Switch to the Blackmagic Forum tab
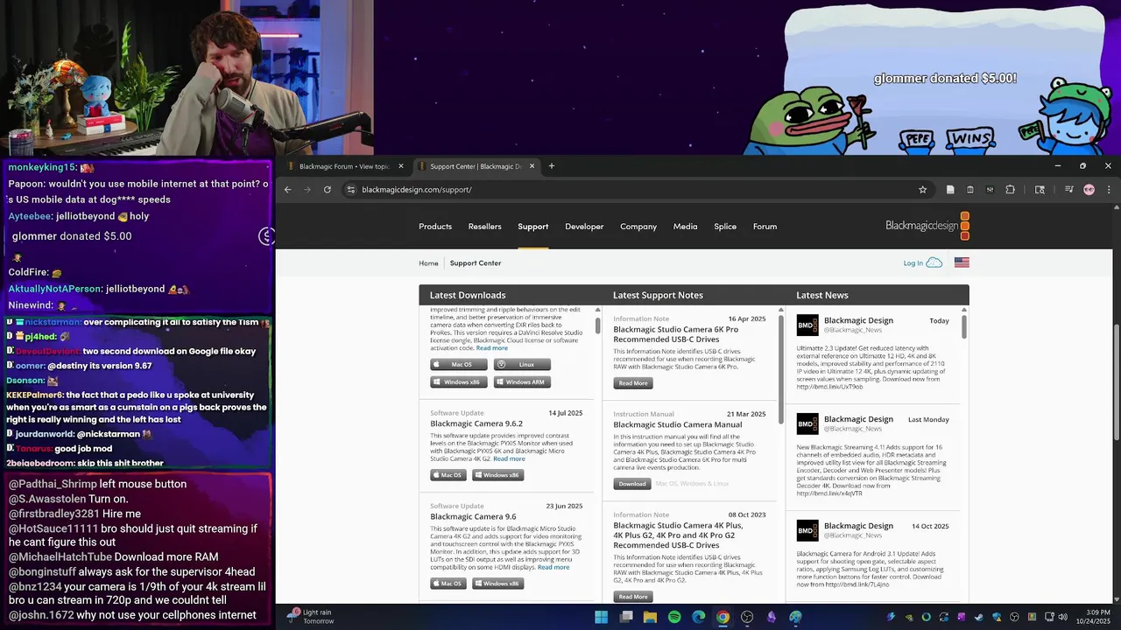Screen dimensions: 1121x630 point(343,166)
